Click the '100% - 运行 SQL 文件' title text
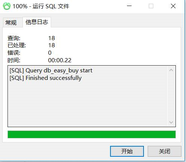 (x=41, y=6)
